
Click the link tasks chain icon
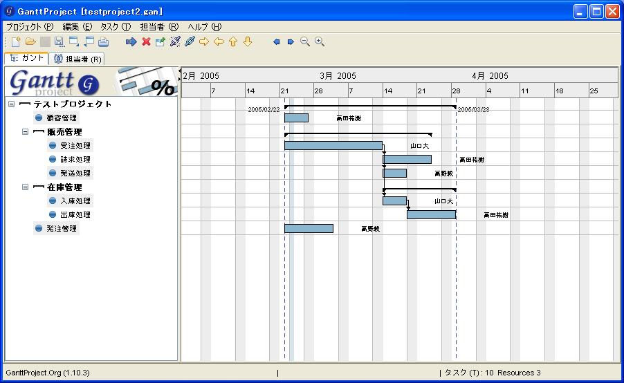190,42
